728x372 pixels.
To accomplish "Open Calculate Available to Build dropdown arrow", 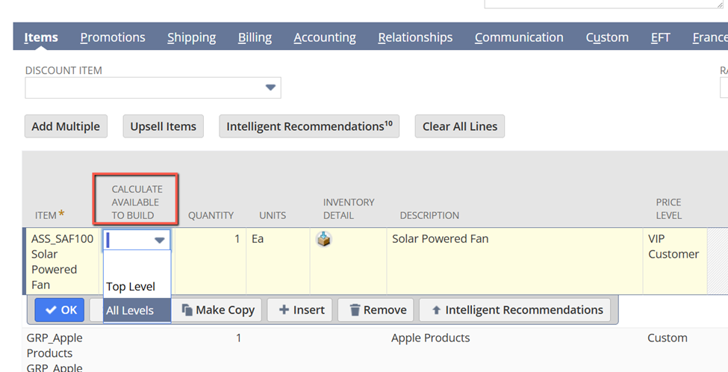I will (x=159, y=240).
